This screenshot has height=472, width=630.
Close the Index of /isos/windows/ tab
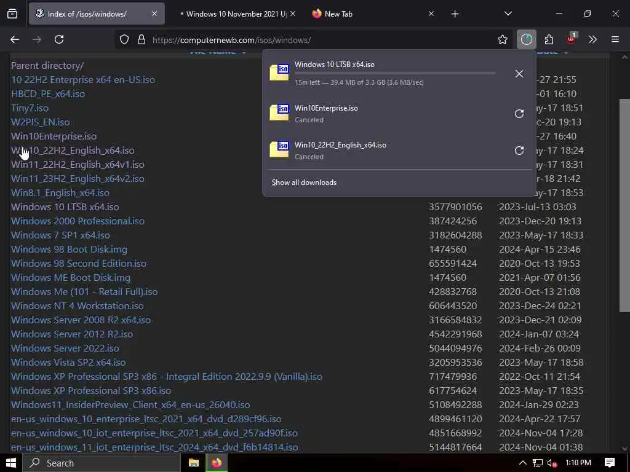(154, 14)
